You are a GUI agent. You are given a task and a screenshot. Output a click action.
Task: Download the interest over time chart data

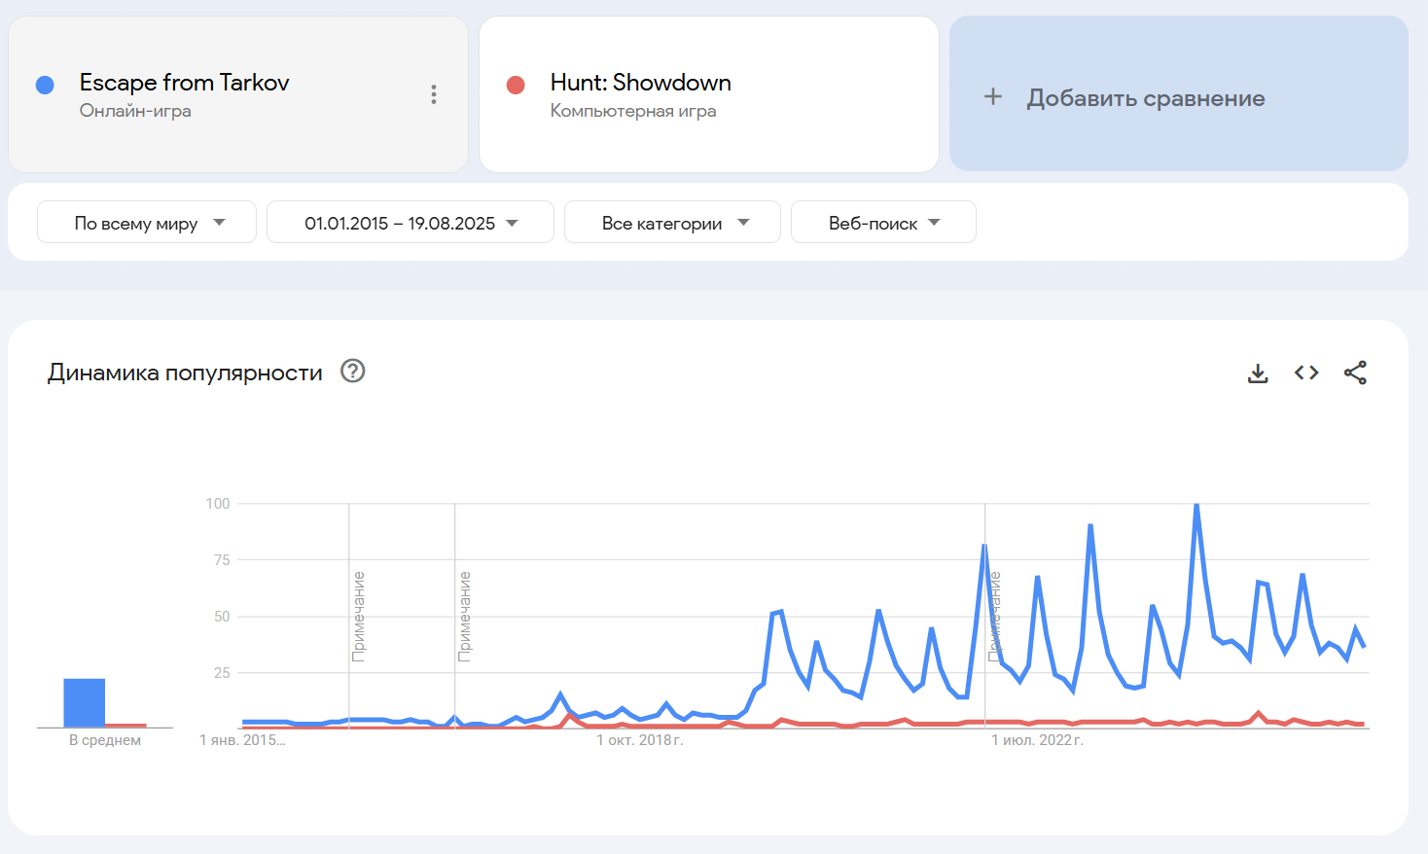click(x=1258, y=374)
